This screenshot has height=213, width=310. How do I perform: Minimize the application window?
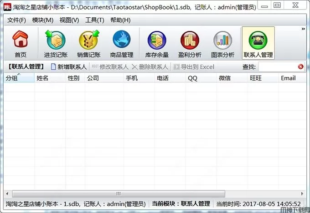(x=264, y=6)
